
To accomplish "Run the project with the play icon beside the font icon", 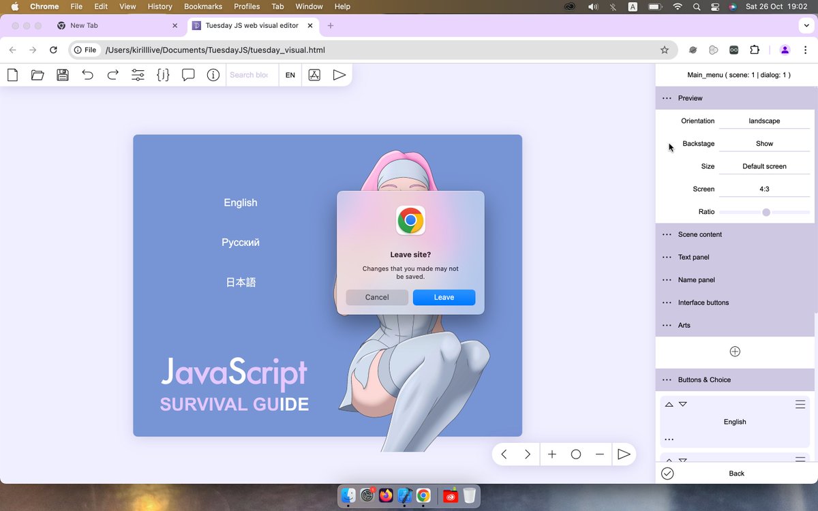I will 339,75.
